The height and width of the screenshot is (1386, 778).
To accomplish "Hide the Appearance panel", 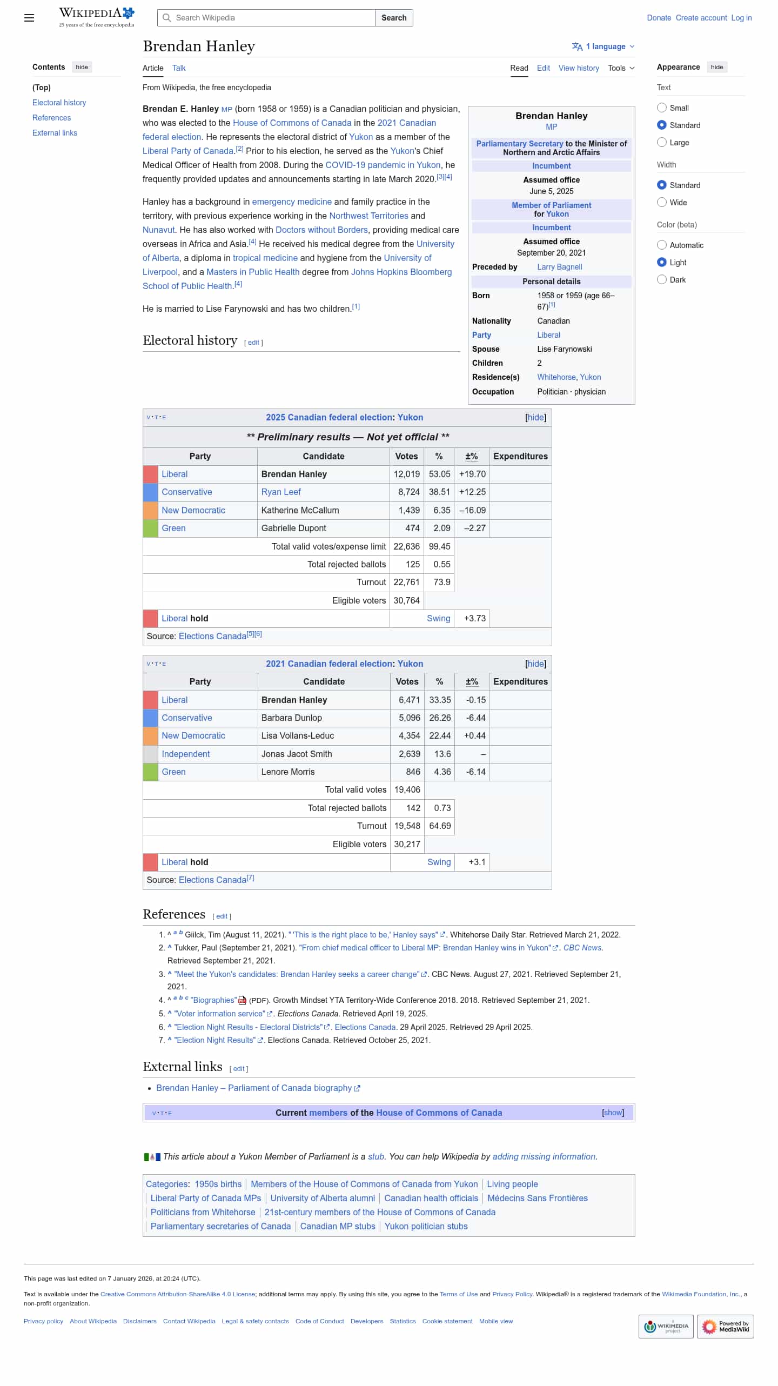I will 717,67.
